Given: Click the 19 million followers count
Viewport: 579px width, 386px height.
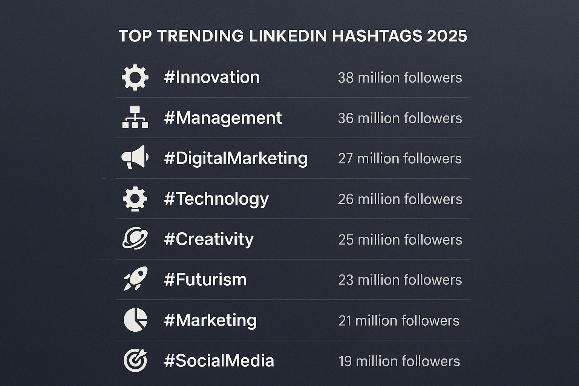Looking at the screenshot, I should click(399, 361).
